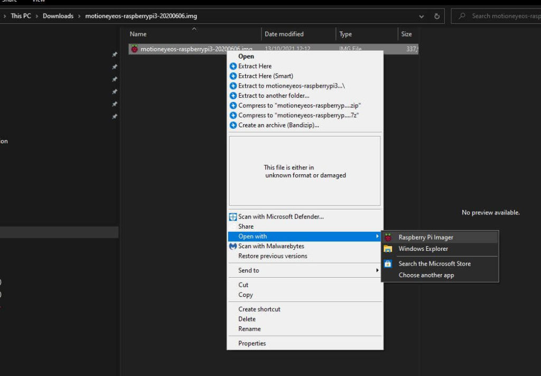Image resolution: width=541 pixels, height=376 pixels.
Task: Click Bandizip icon beside Extract Here
Action: point(233,67)
